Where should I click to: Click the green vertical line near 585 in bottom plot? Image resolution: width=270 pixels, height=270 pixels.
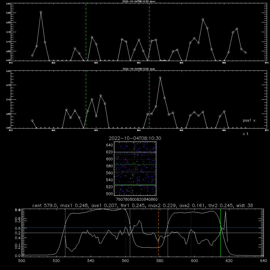tap(168, 233)
